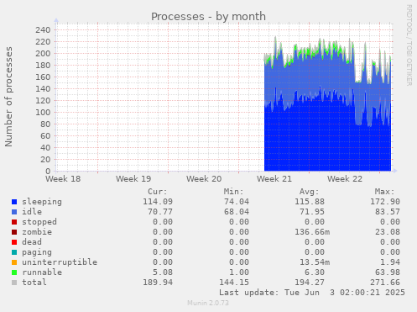Click sleeping minimum value 74.04
The width and height of the screenshot is (417, 312).
pyautogui.click(x=237, y=202)
